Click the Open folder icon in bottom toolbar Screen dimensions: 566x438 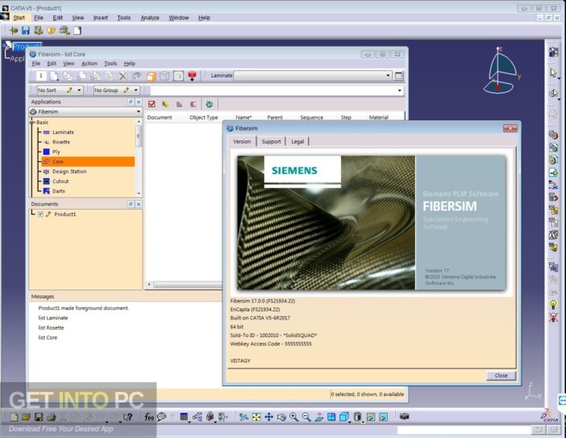click(x=26, y=417)
